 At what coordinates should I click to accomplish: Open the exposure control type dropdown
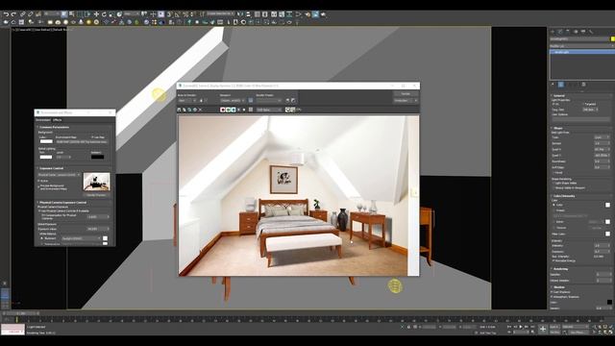pyautogui.click(x=59, y=175)
